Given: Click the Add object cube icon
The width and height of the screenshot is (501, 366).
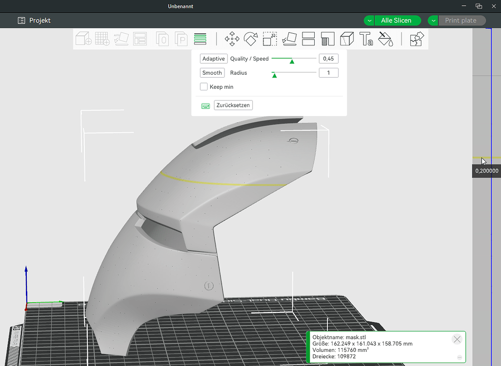Looking at the screenshot, I should click(x=83, y=39).
